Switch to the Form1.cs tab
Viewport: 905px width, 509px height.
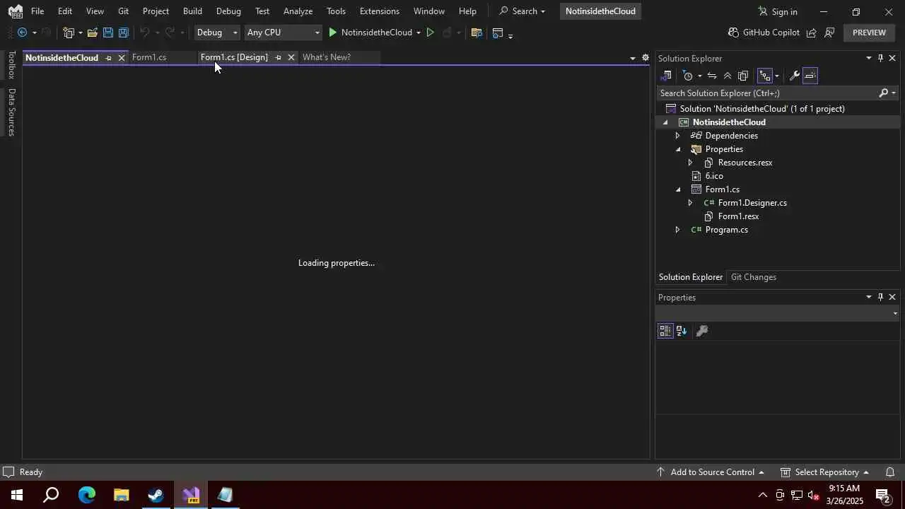coord(149,57)
